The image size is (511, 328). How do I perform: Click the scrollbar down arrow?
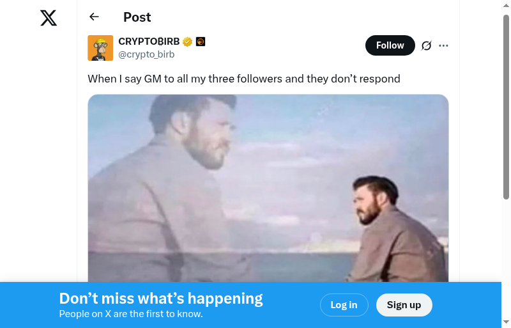506,322
